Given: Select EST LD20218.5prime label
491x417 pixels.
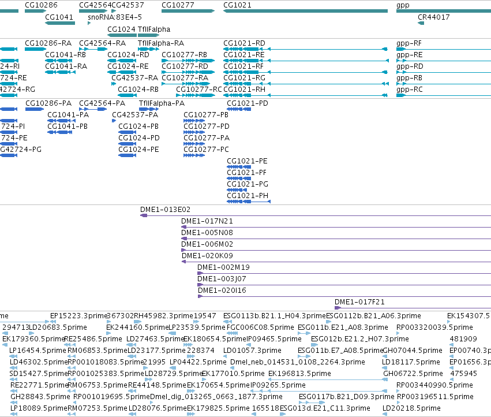Looking at the screenshot, I should 411,408.
